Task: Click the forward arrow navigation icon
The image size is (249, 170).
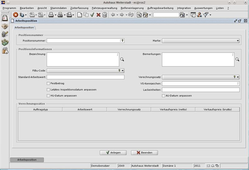Action: 122,15
